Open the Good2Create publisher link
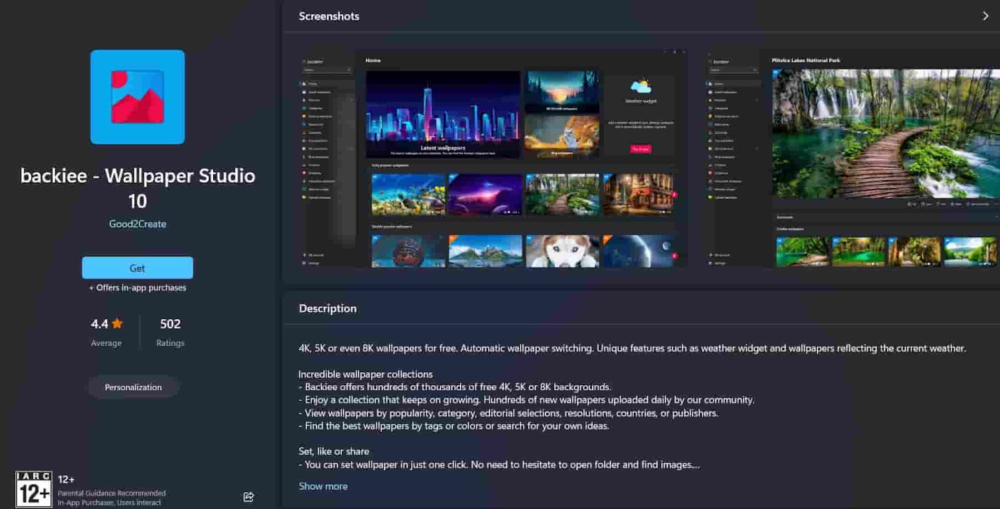 tap(137, 224)
